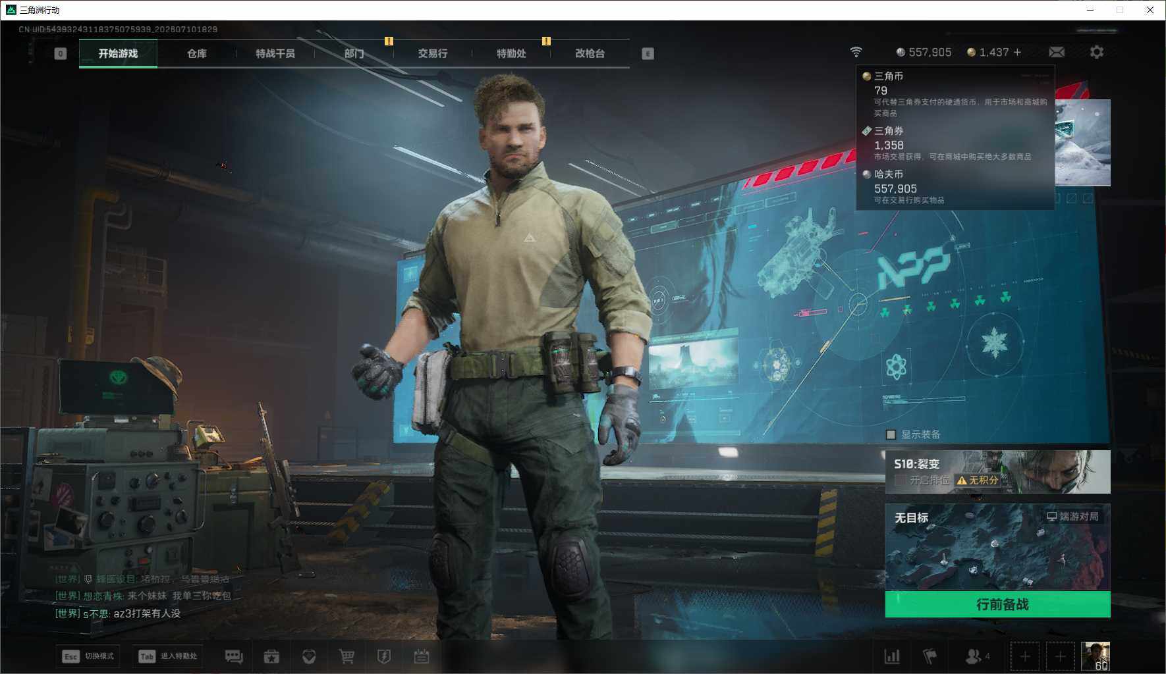1166x674 pixels.
Task: Toggle the 开启排位 ranked checkbox
Action: click(900, 480)
